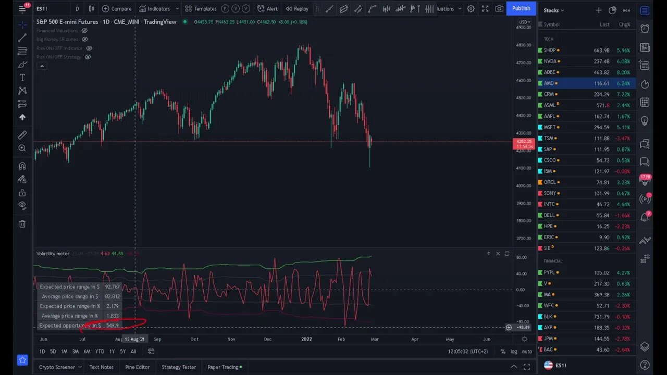Take a chart snapshot with camera icon

pyautogui.click(x=499, y=8)
